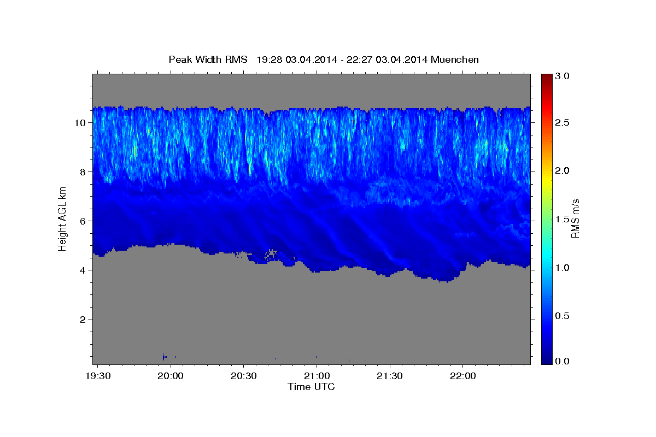Click the 3.0 colorbar value

563,76
